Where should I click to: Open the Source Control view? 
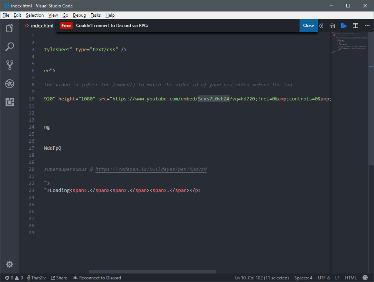click(10, 65)
